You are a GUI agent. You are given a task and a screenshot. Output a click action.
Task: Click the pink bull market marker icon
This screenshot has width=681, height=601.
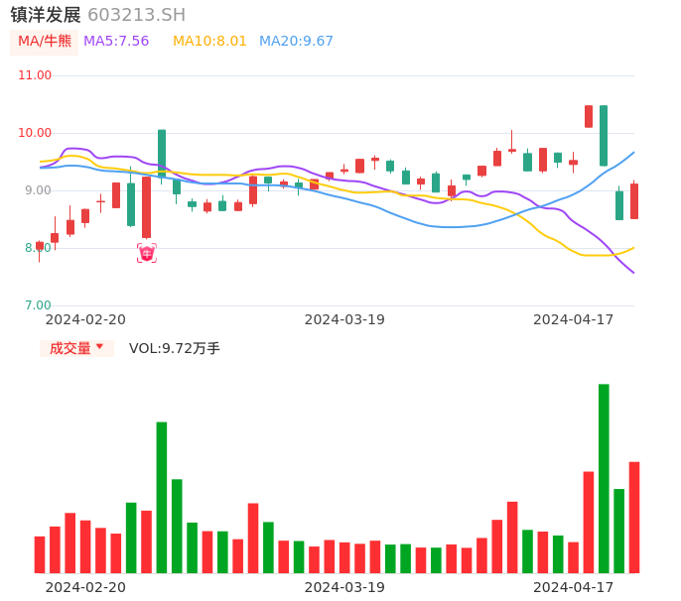tap(147, 254)
